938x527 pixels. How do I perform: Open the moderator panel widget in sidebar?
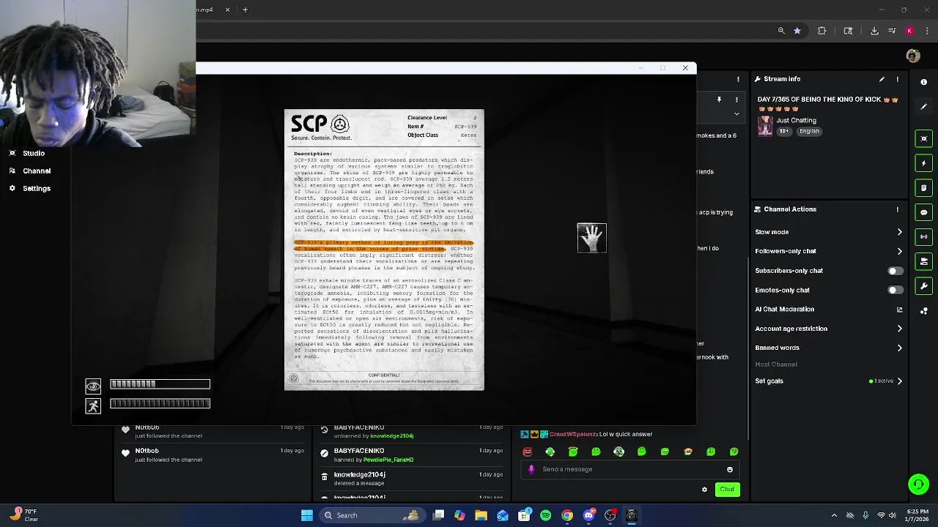[924, 261]
